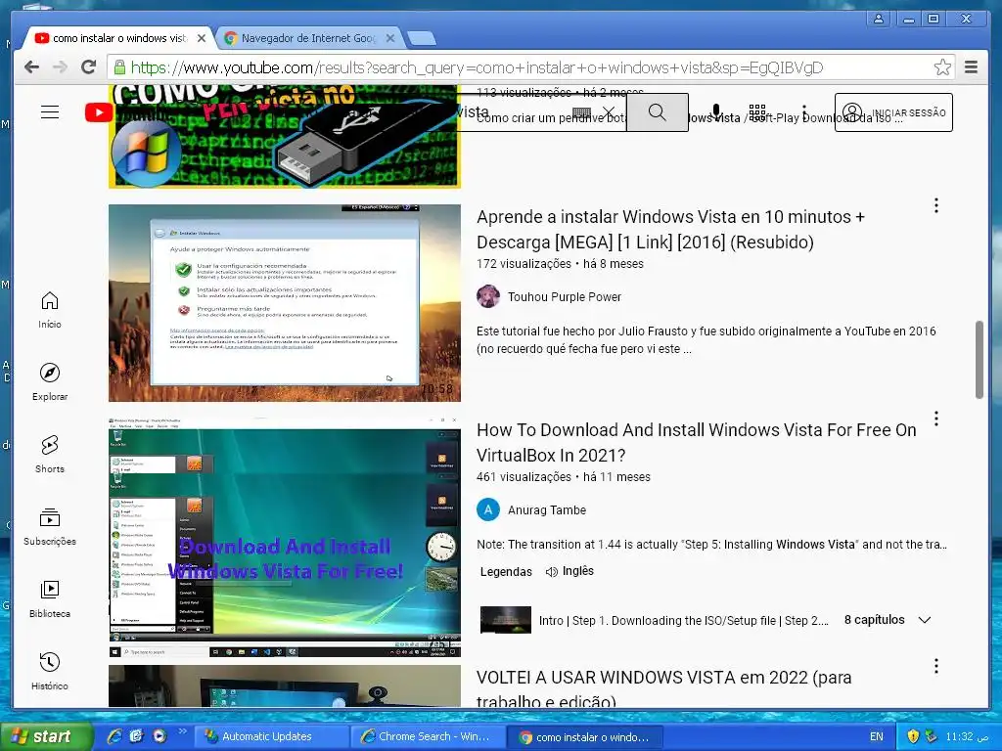Open Subscrições in the sidebar
The image size is (1002, 751).
(50, 526)
